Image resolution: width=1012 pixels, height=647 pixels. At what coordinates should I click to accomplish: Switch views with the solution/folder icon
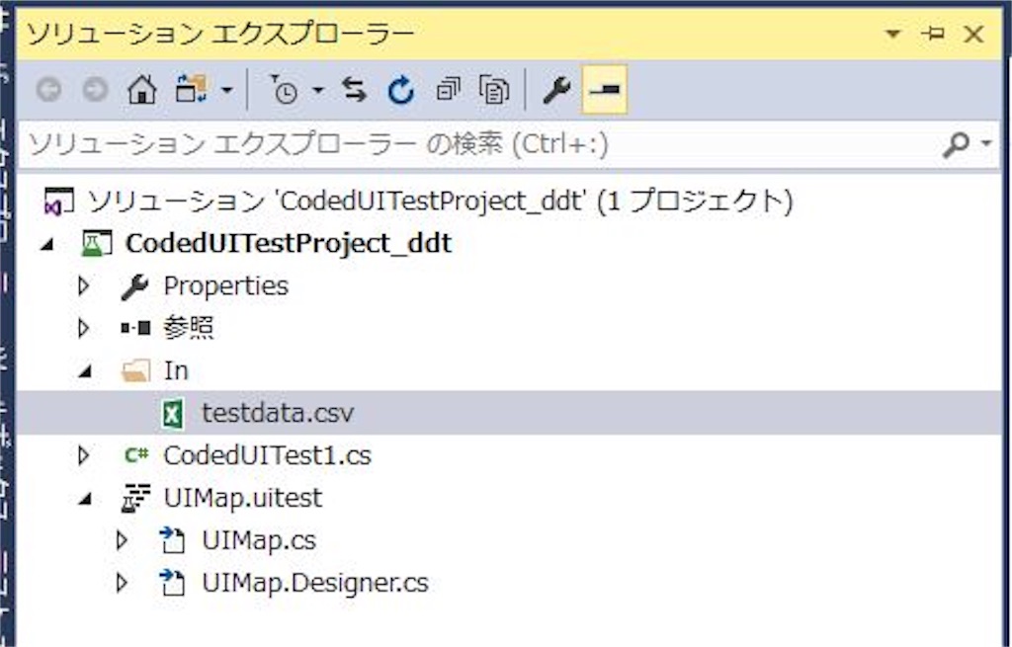pos(191,90)
